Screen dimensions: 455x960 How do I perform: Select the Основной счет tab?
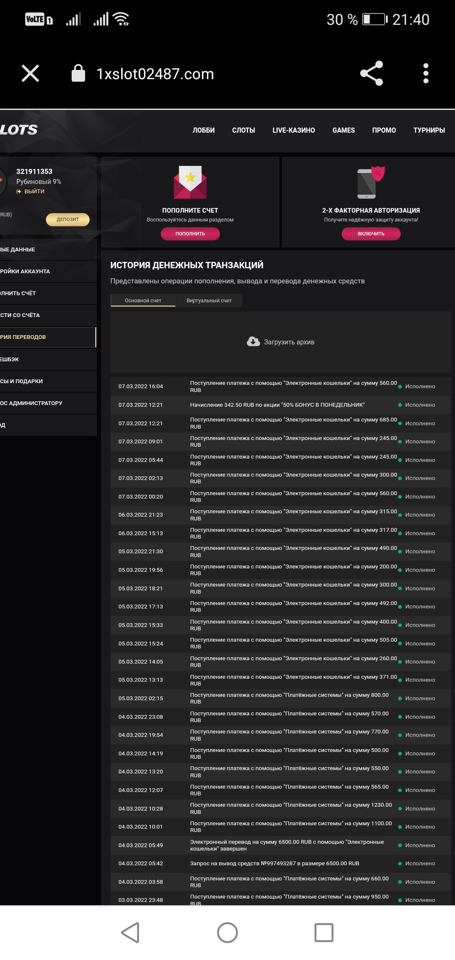pyautogui.click(x=143, y=301)
